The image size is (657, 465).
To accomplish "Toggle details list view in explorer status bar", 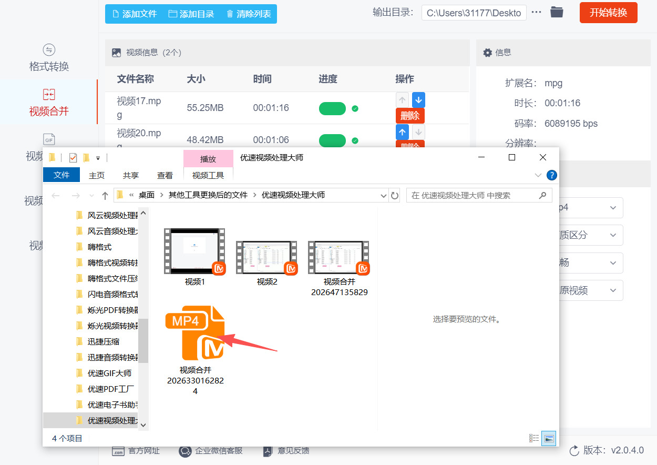I will (534, 438).
